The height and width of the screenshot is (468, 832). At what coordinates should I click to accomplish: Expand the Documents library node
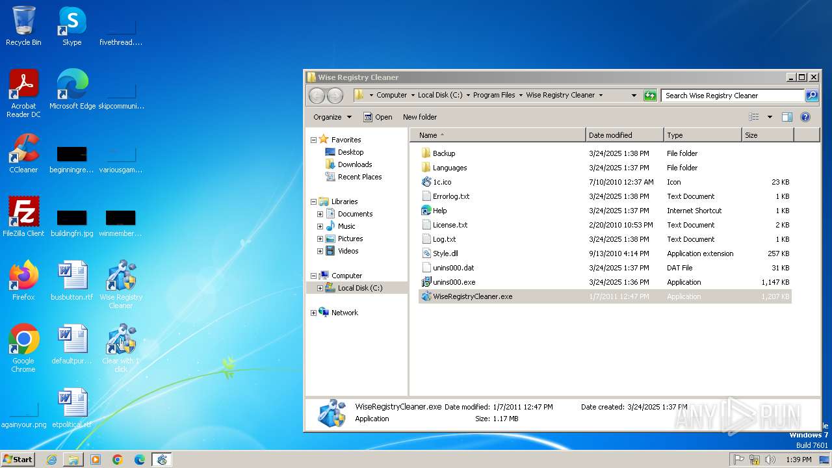320,214
